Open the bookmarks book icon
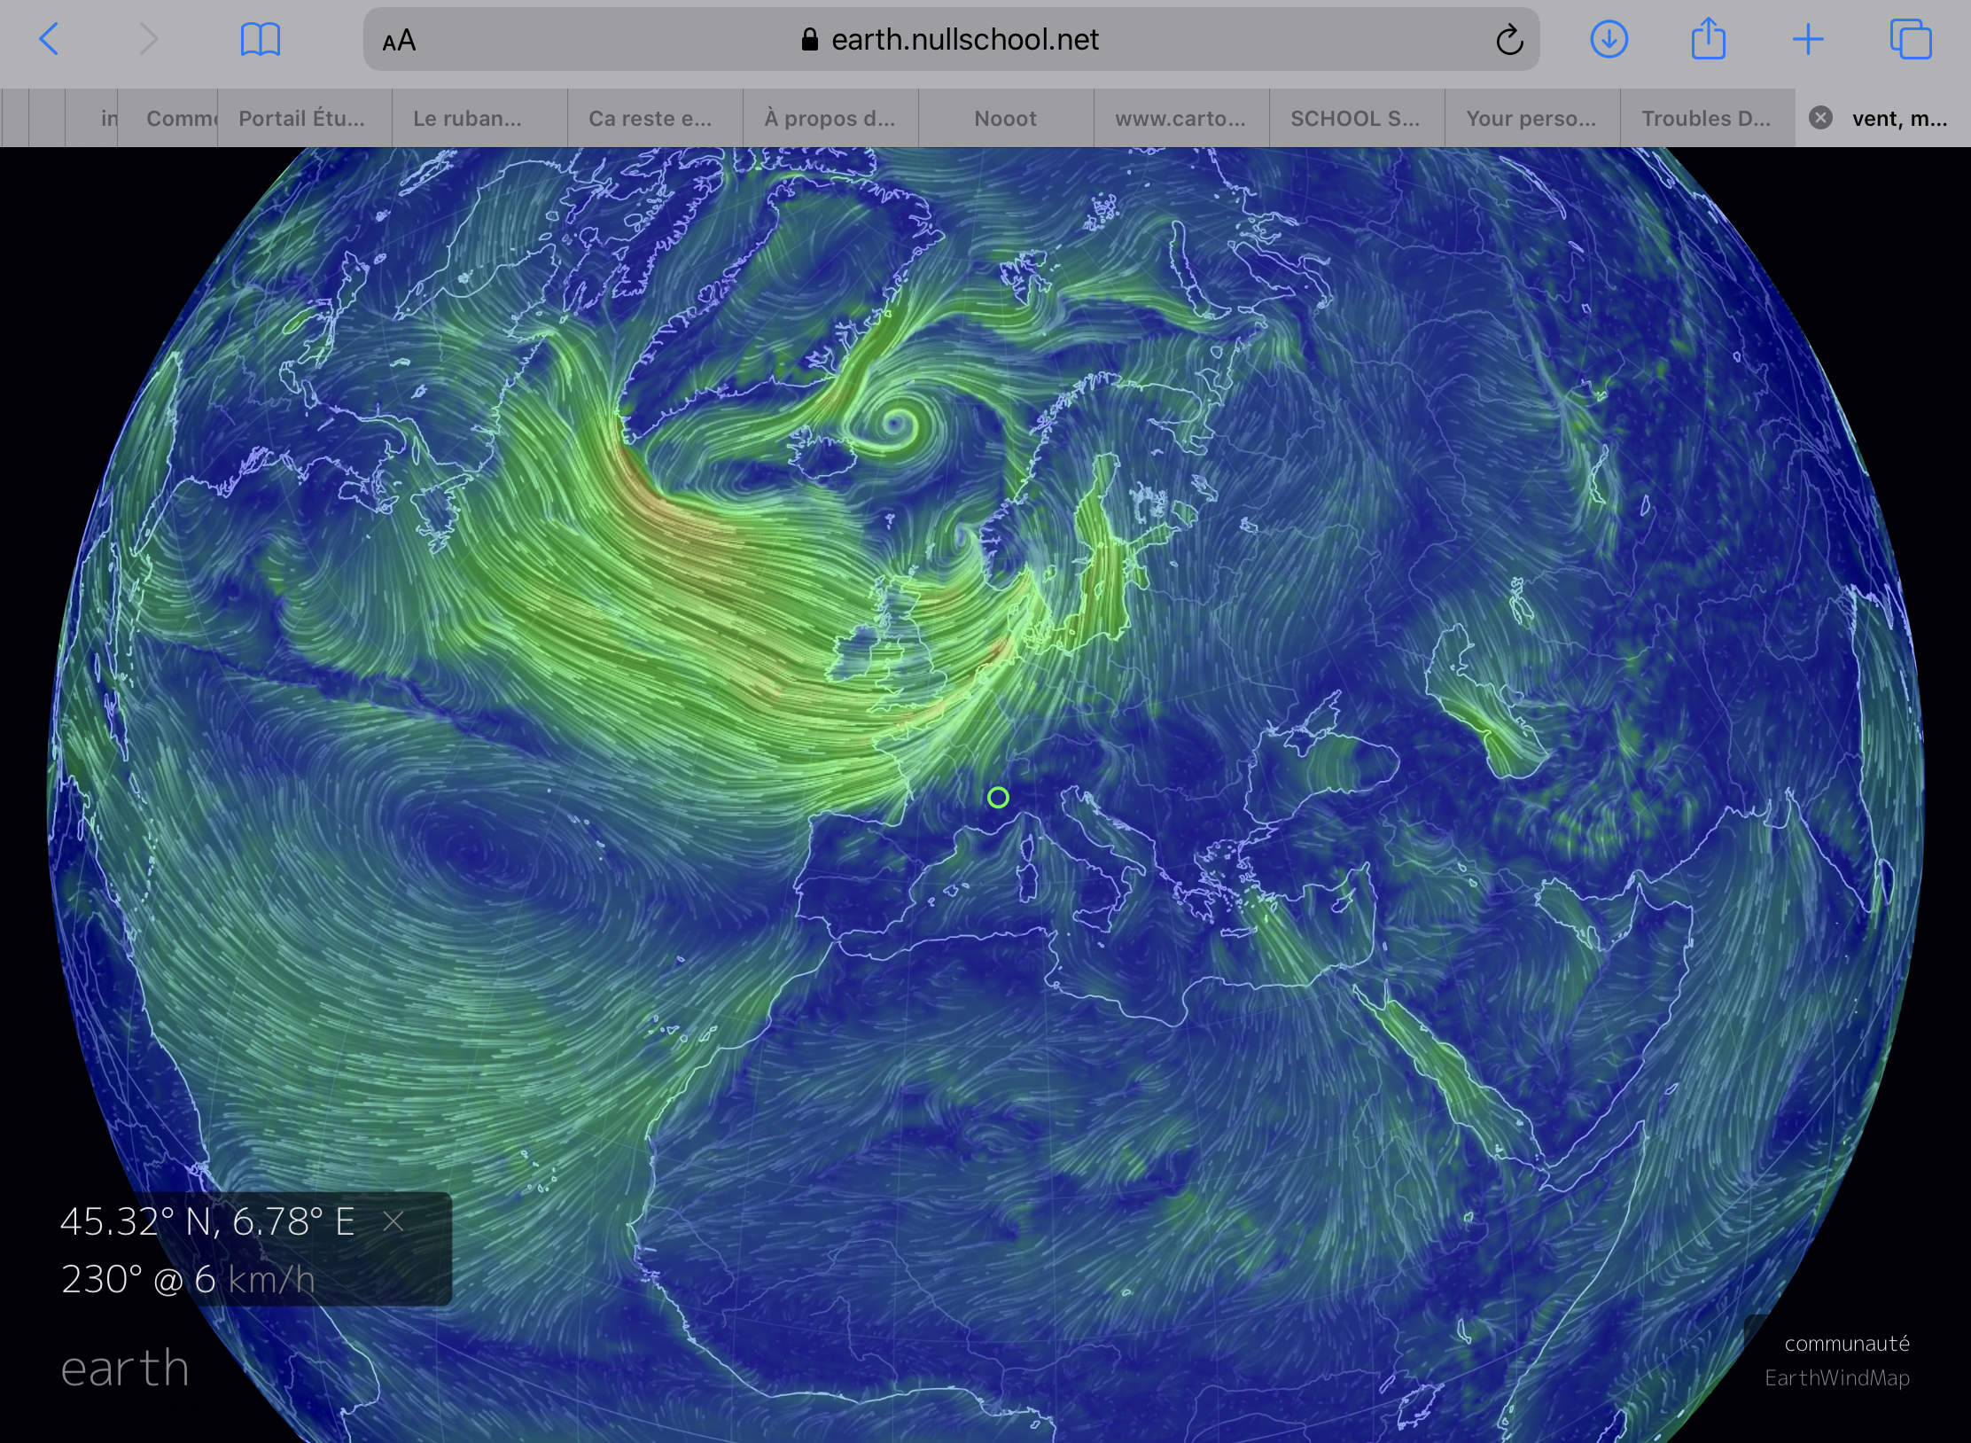 (260, 40)
